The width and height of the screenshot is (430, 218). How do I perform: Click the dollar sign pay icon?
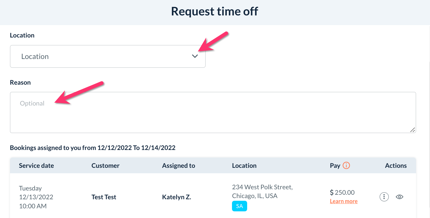click(332, 192)
